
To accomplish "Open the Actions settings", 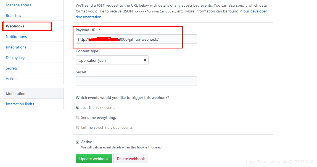I will coord(12,79).
